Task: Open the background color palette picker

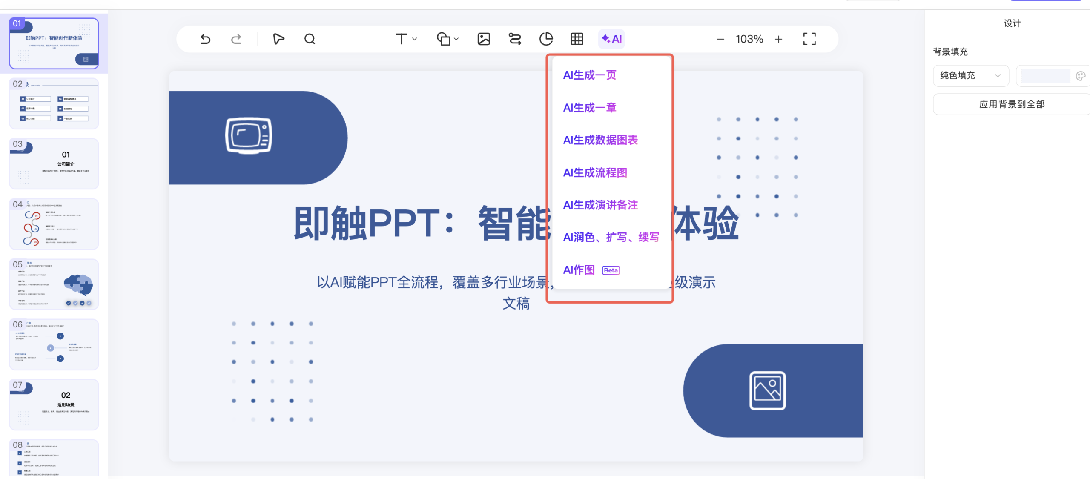Action: (1080, 76)
